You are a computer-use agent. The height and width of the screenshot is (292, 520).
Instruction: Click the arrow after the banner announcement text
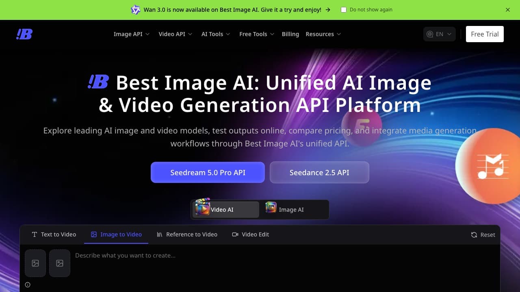[x=328, y=10]
